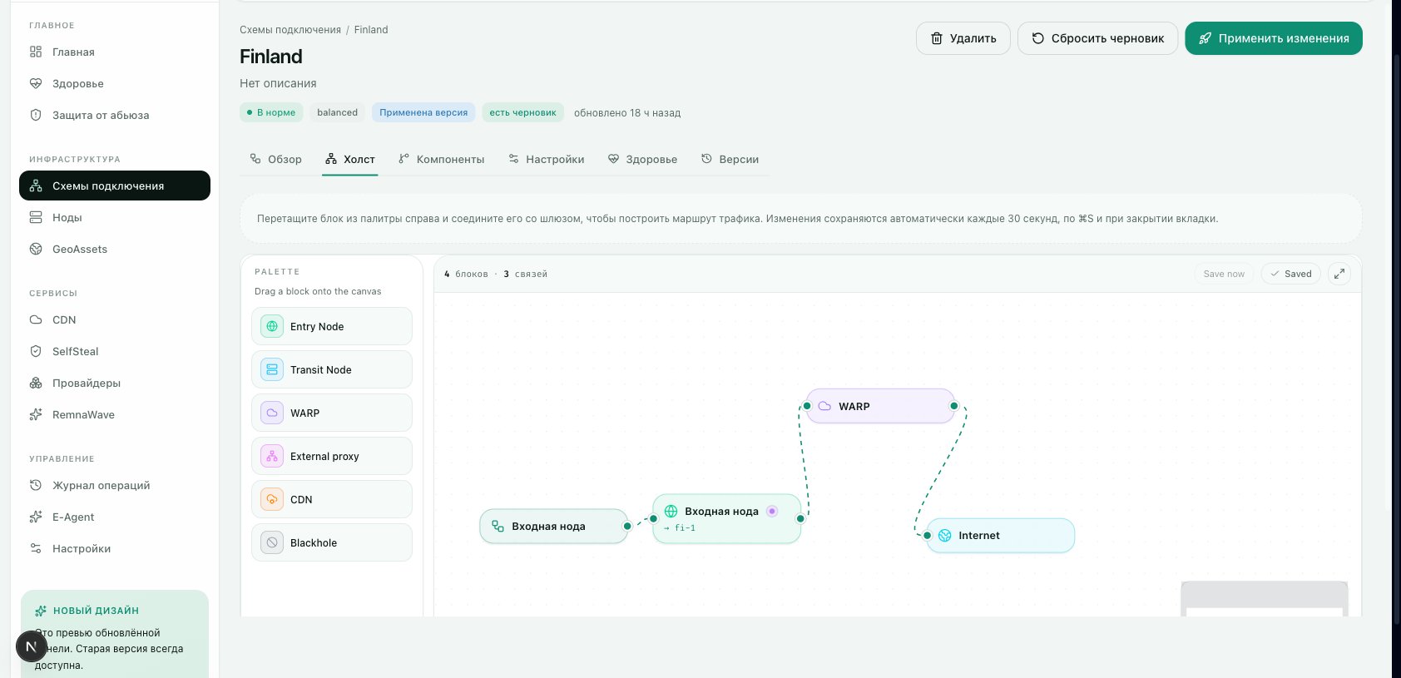Click the globe icon on fi-1 block

[x=671, y=511]
